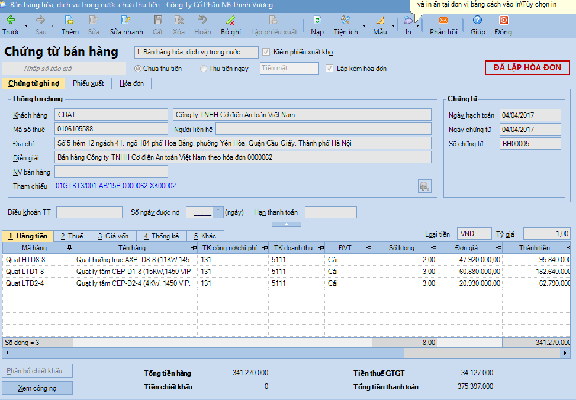Pin the TK doanh thu column
The width and height of the screenshot is (576, 400).
(x=321, y=248)
